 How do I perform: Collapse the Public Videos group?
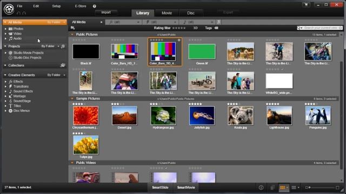coord(72,163)
